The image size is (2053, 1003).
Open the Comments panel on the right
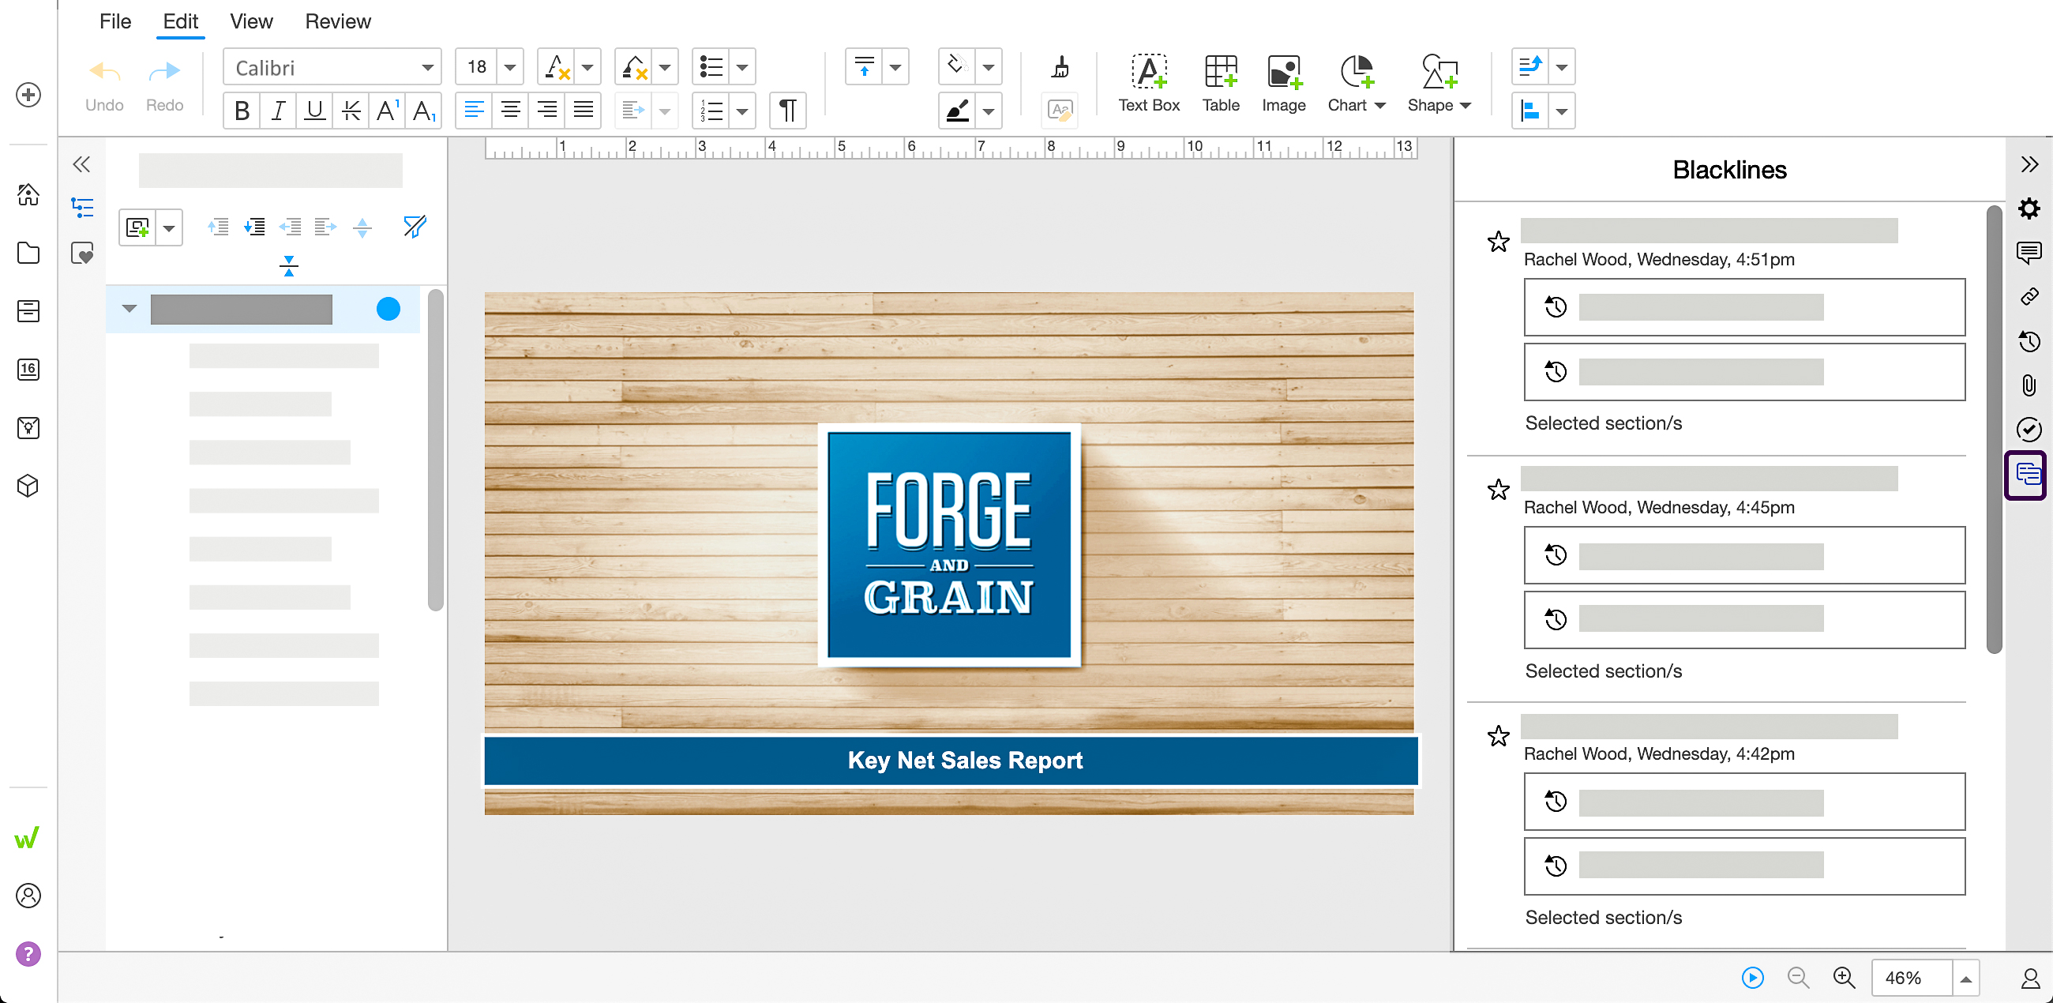[2029, 253]
